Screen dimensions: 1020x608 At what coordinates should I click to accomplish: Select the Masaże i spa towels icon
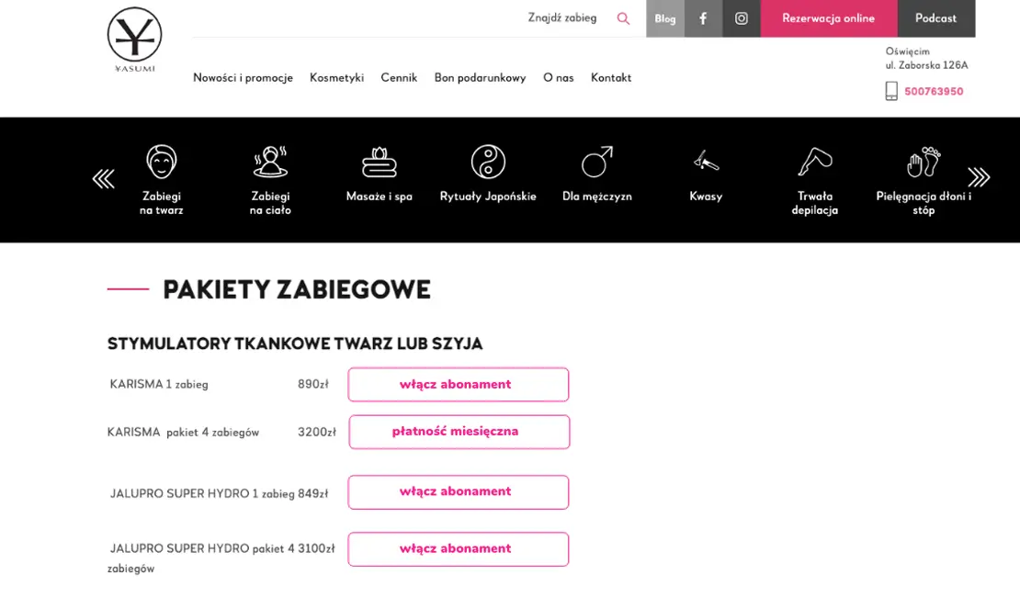[x=379, y=162]
